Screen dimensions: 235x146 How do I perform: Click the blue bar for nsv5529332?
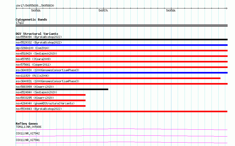coord(121,45)
